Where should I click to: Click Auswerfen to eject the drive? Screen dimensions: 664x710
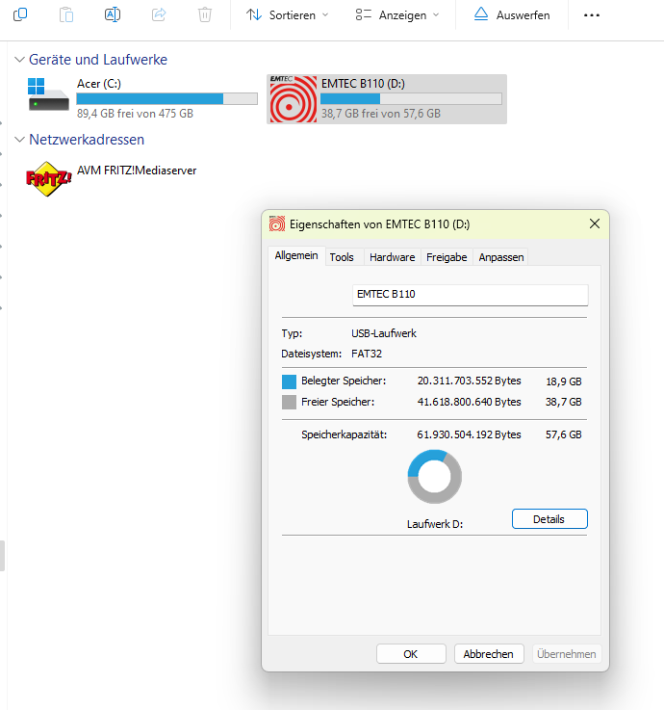coord(512,15)
